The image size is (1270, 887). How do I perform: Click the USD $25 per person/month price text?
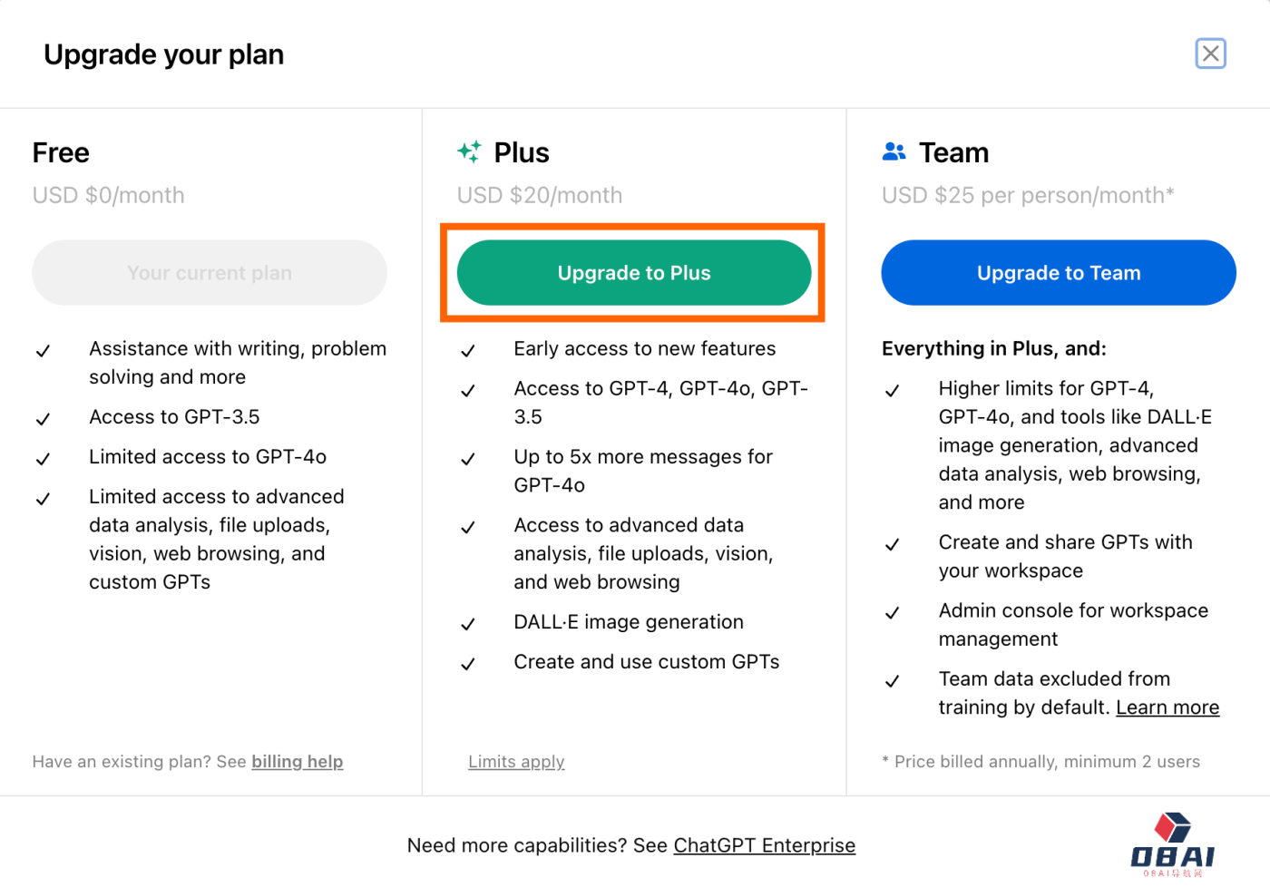click(1028, 195)
